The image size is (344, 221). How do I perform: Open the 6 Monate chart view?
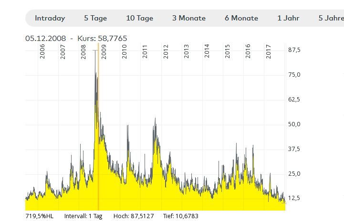coord(241,18)
